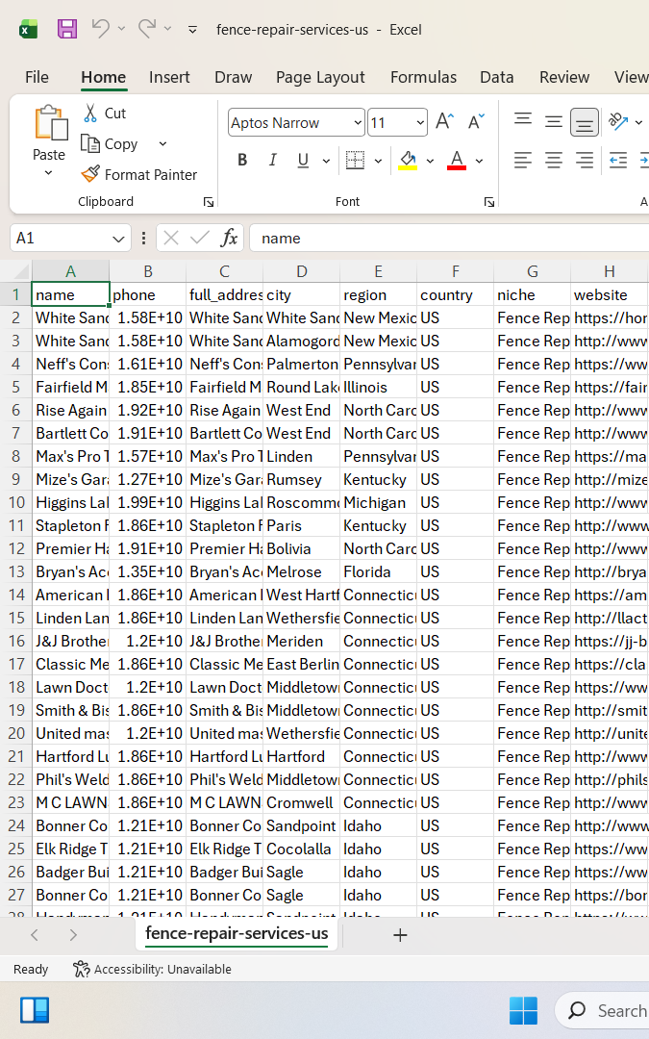Expand the Paste options arrow
The height and width of the screenshot is (1039, 649).
[48, 173]
